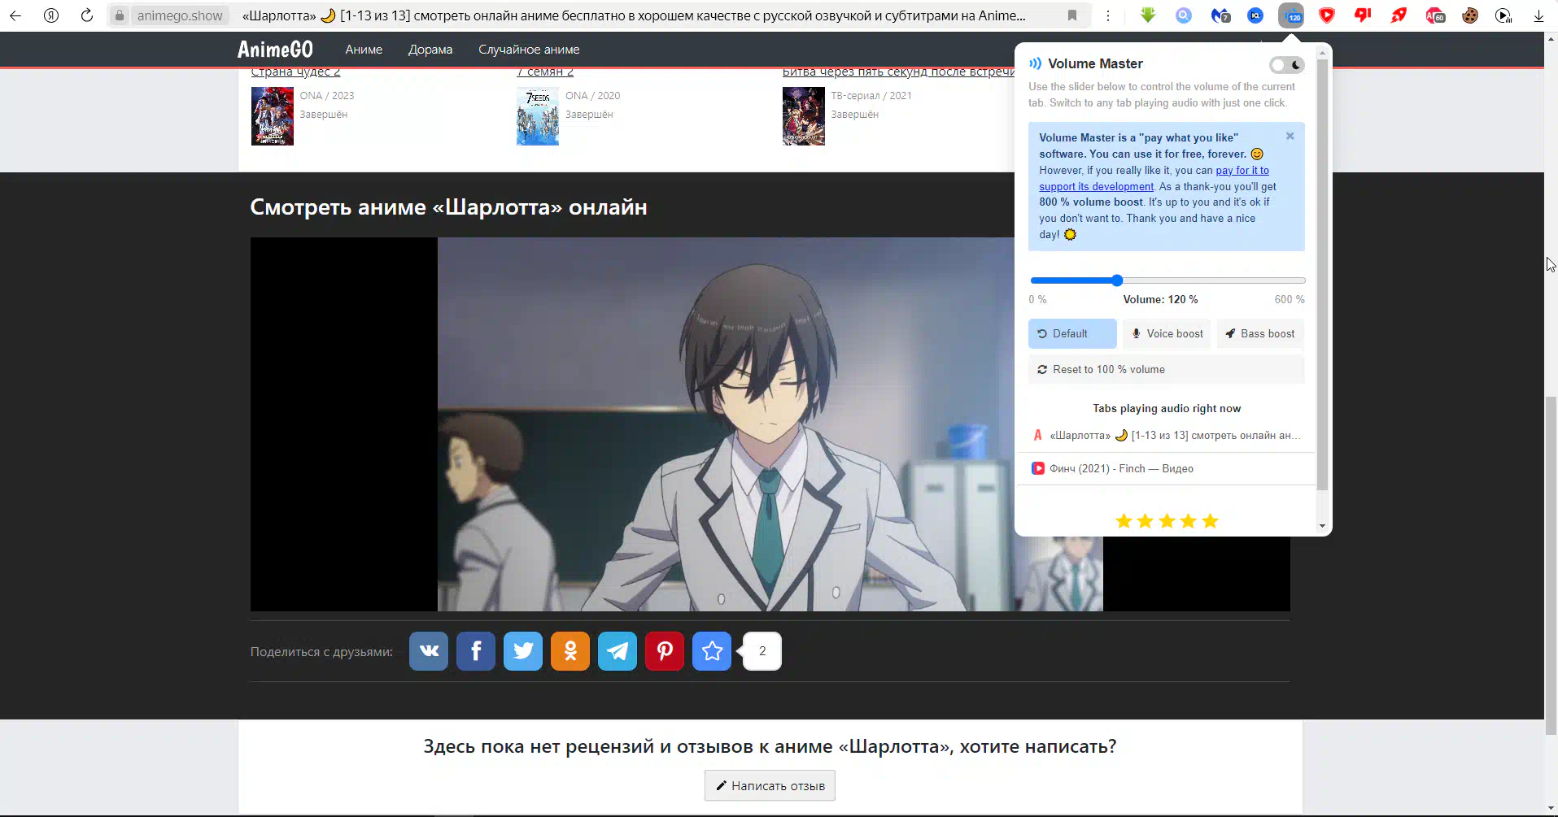
Task: Open the magnifier search extension
Action: click(x=1184, y=15)
